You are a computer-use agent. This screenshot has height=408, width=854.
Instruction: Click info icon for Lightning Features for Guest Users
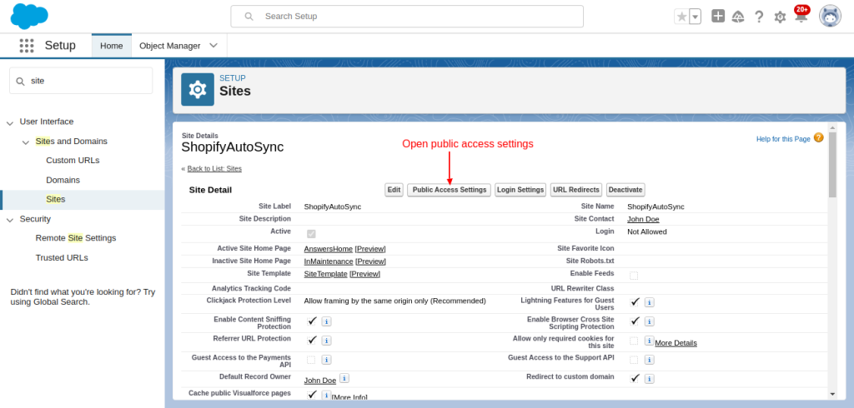649,302
